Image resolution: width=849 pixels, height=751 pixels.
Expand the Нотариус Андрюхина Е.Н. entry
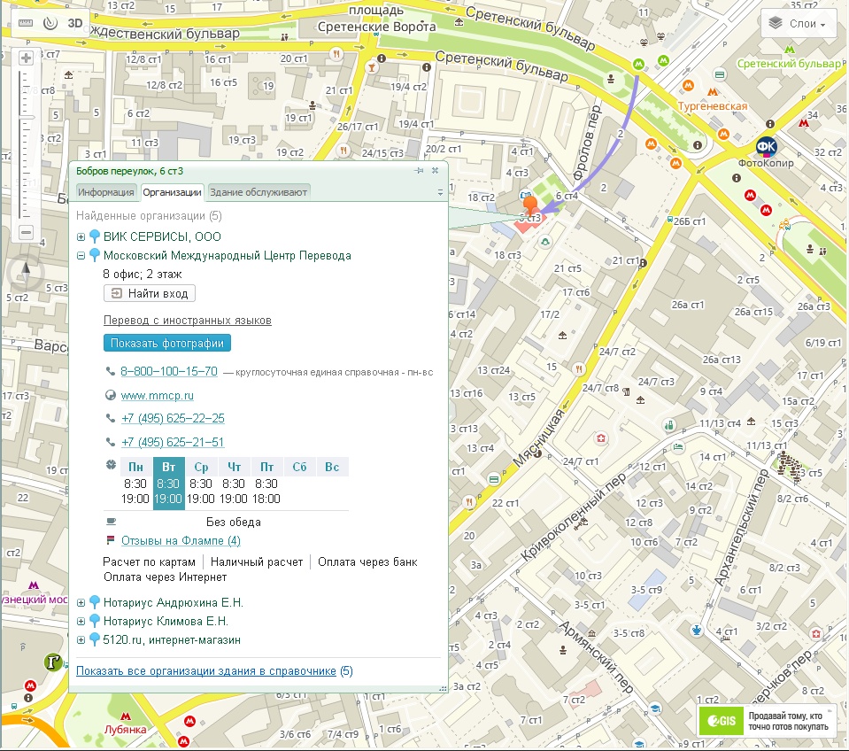click(81, 602)
